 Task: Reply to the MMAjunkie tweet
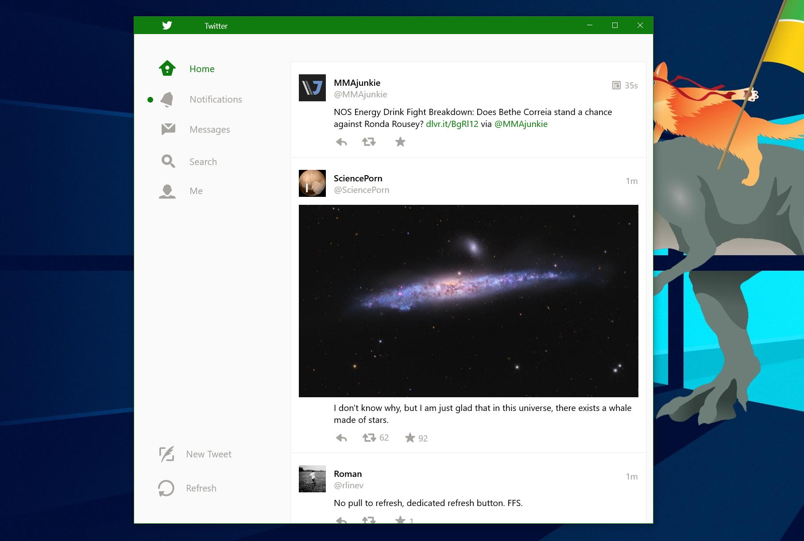341,142
